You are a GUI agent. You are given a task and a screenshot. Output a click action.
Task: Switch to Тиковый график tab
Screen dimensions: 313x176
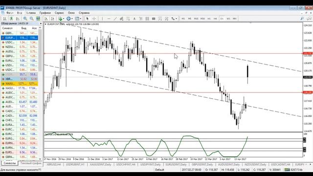point(31,163)
